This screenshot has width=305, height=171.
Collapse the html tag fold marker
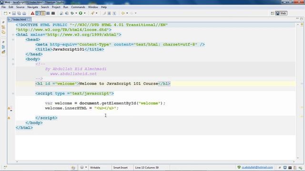point(13,35)
